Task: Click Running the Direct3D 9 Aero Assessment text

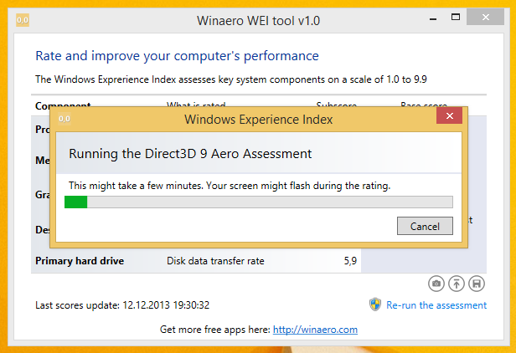Action: click(x=190, y=153)
